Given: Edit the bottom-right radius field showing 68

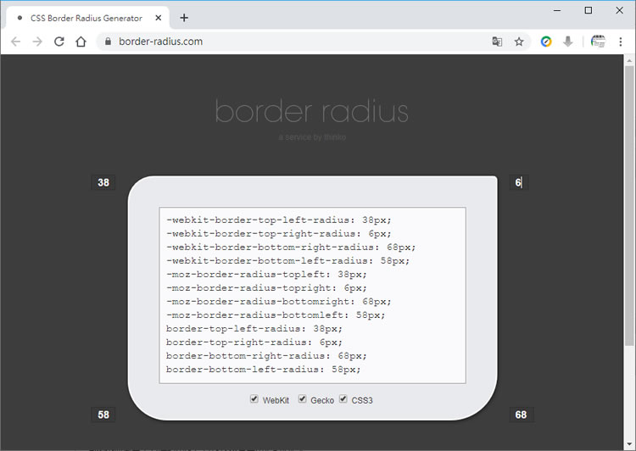Looking at the screenshot, I should click(522, 415).
